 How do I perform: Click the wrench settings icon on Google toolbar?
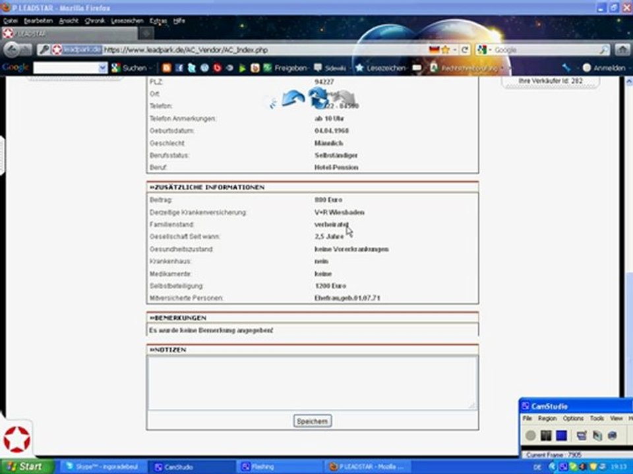click(566, 68)
